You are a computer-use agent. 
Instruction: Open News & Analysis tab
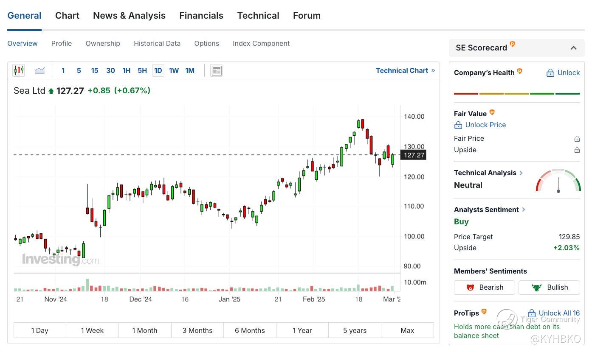point(129,16)
